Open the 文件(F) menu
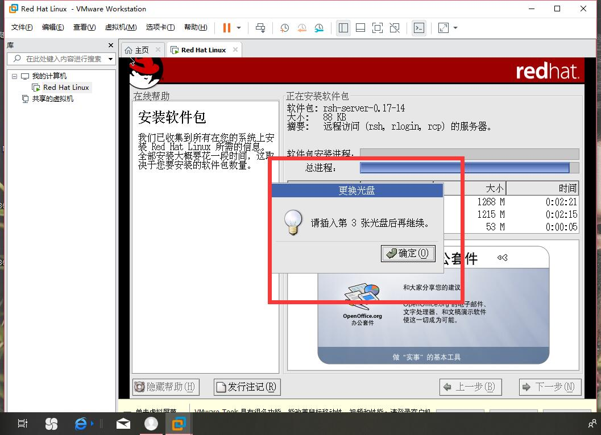This screenshot has width=601, height=435. [x=22, y=27]
